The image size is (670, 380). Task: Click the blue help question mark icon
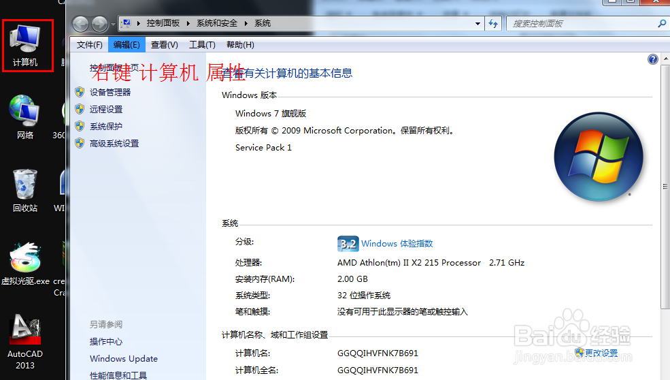tap(652, 59)
